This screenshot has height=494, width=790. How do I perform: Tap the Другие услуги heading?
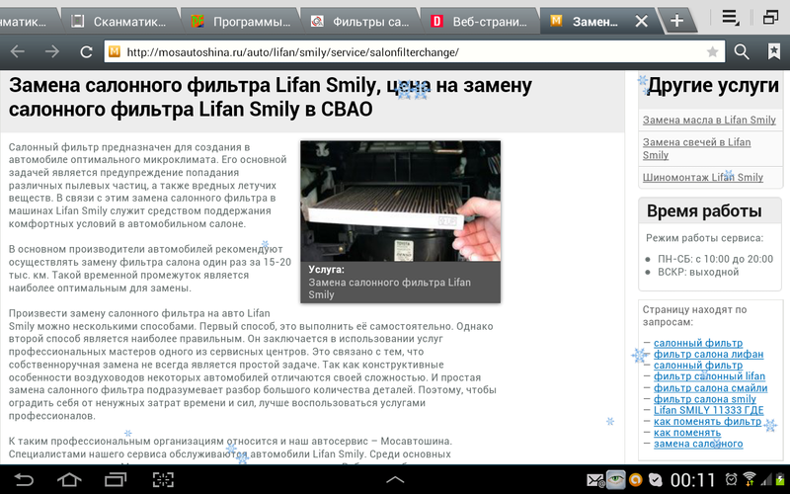(713, 86)
